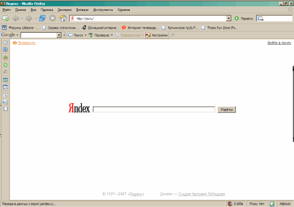Expand the address bar URL dropdown

[x=229, y=18]
